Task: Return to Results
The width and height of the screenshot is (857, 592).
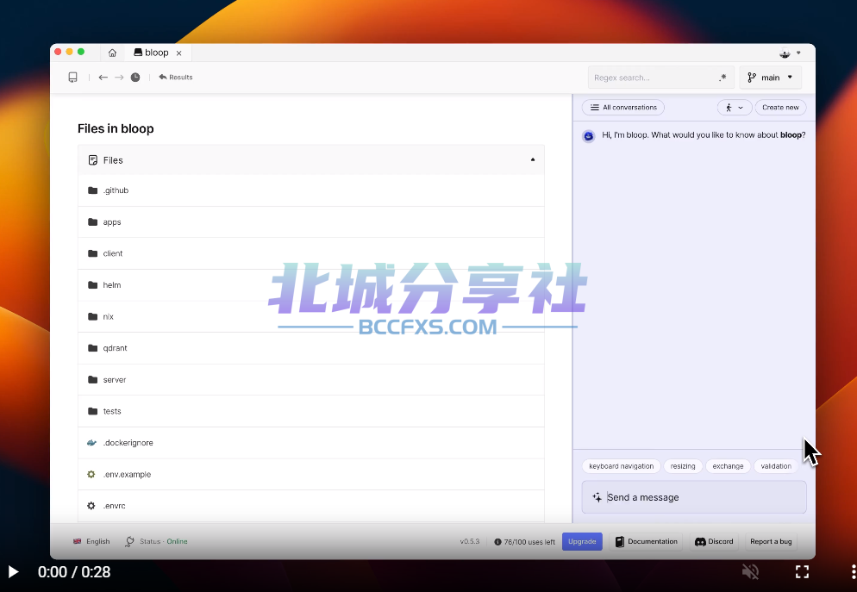Action: [175, 77]
